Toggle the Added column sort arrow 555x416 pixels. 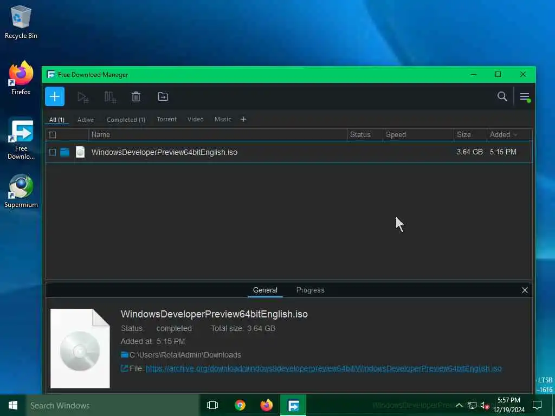click(x=515, y=135)
